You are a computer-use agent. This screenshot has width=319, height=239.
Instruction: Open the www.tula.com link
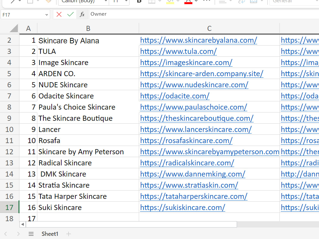click(x=178, y=51)
